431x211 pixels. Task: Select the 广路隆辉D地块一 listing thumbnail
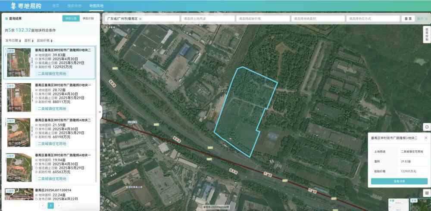tap(19, 97)
